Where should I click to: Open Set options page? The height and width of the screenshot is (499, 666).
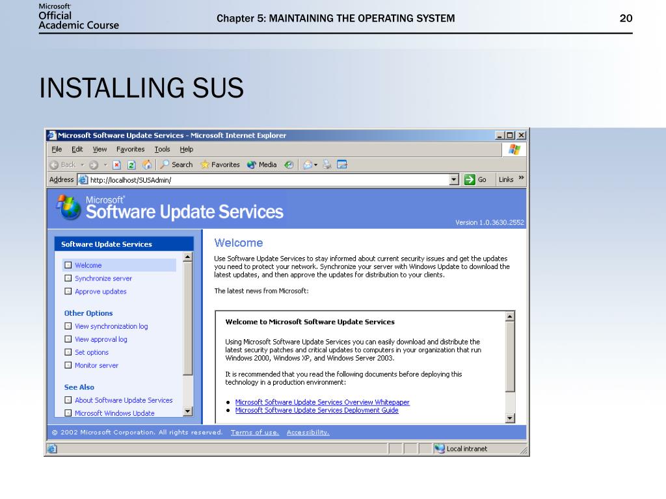pos(92,352)
